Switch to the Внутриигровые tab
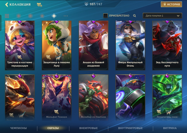 (130, 128)
